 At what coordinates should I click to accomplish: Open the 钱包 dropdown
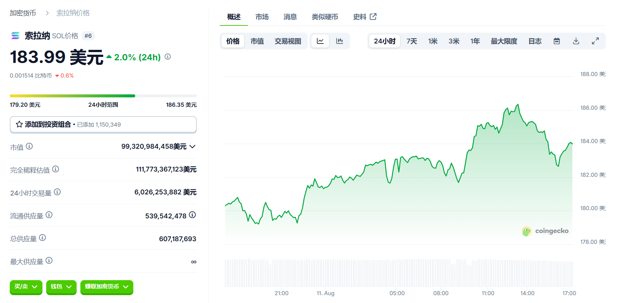tap(61, 287)
